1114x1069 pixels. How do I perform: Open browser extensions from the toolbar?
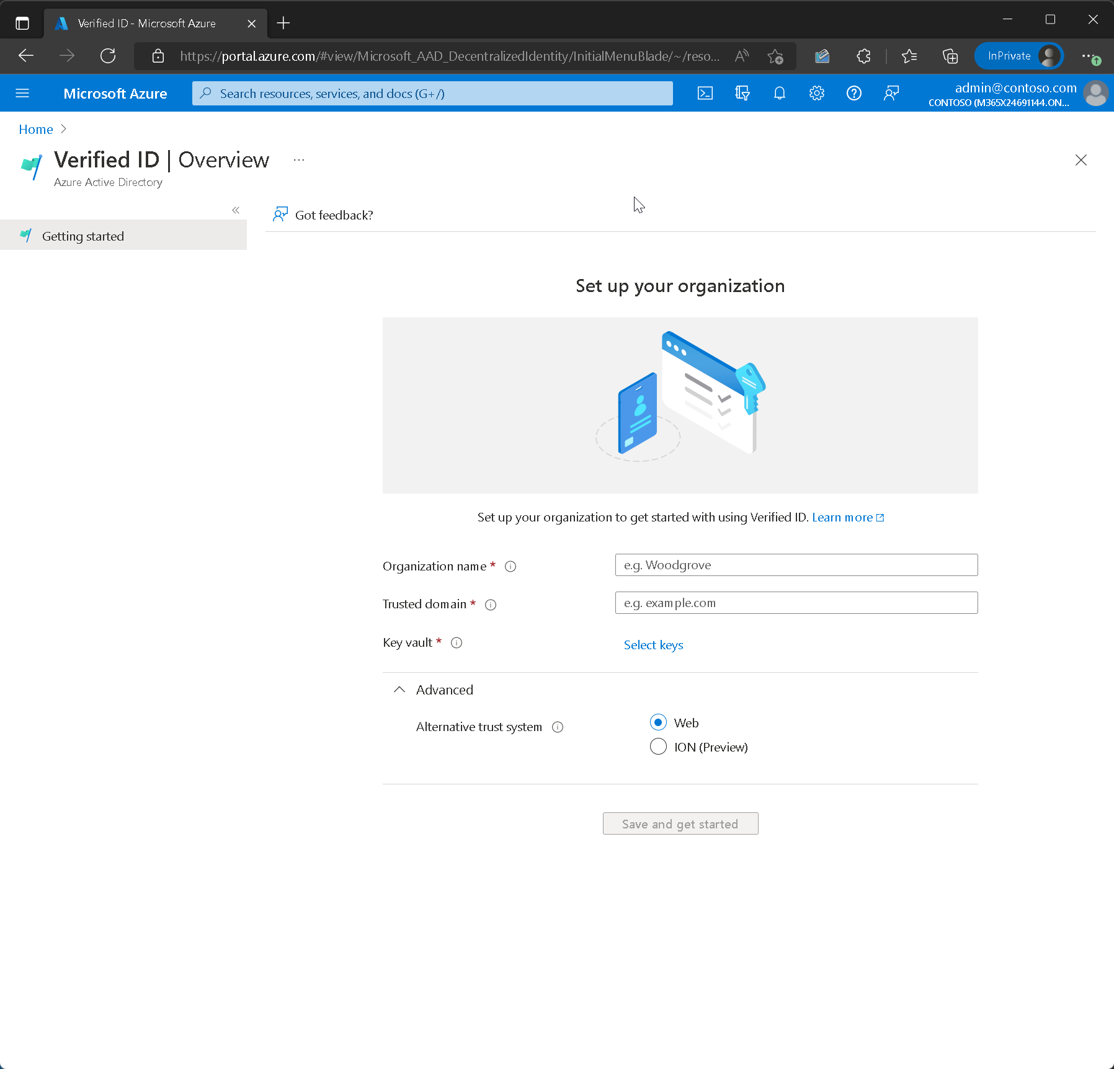(863, 56)
